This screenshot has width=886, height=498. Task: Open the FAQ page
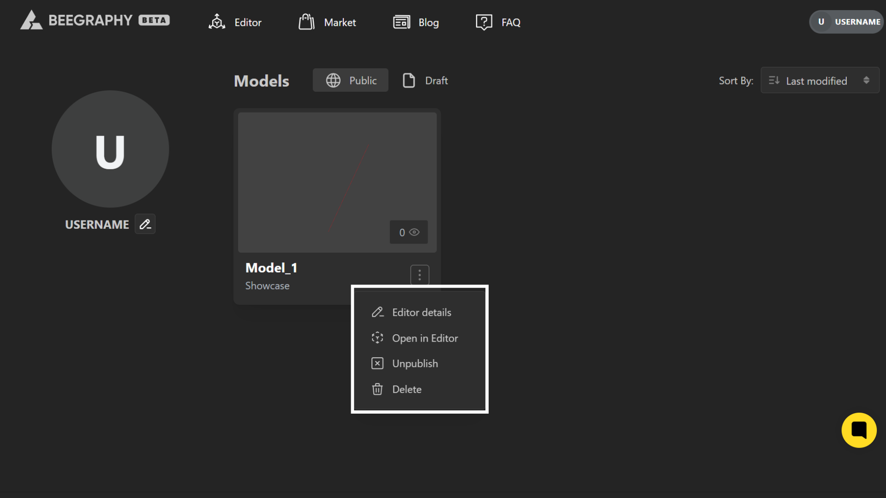click(x=498, y=22)
